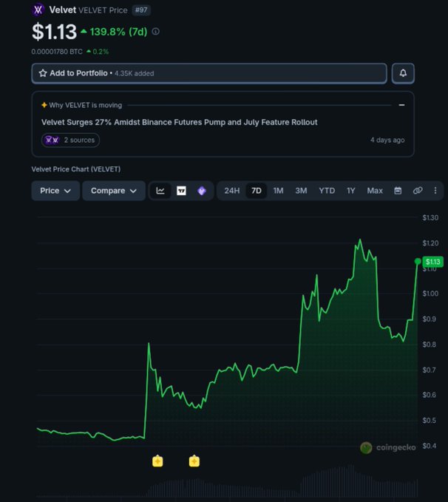The image size is (448, 502).
Task: Select the YTD time range
Action: click(x=327, y=191)
